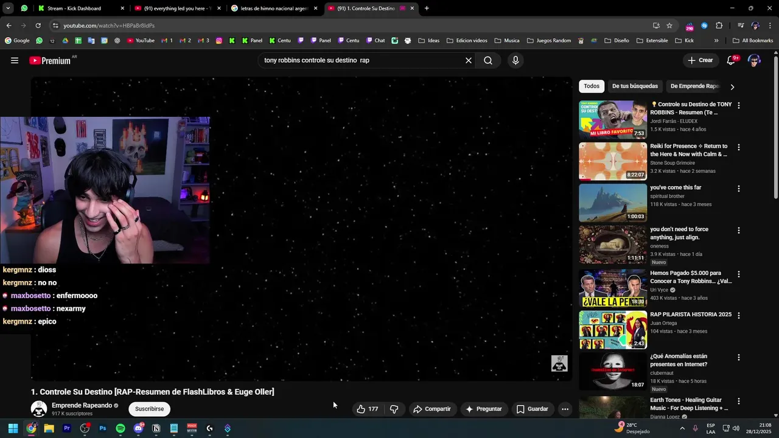Click the Suscribirse button
779x438 pixels.
pos(149,409)
